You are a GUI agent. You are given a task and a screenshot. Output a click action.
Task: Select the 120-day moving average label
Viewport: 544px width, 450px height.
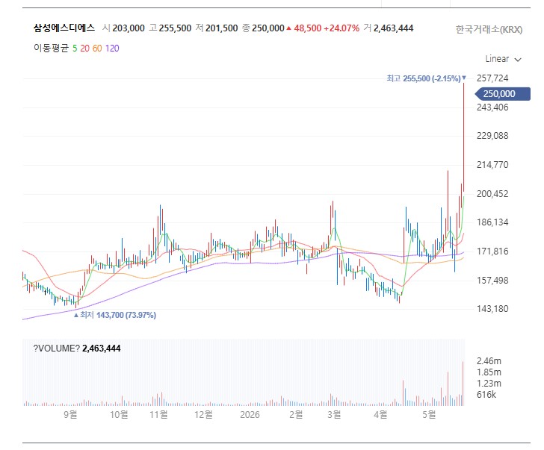[x=112, y=49]
